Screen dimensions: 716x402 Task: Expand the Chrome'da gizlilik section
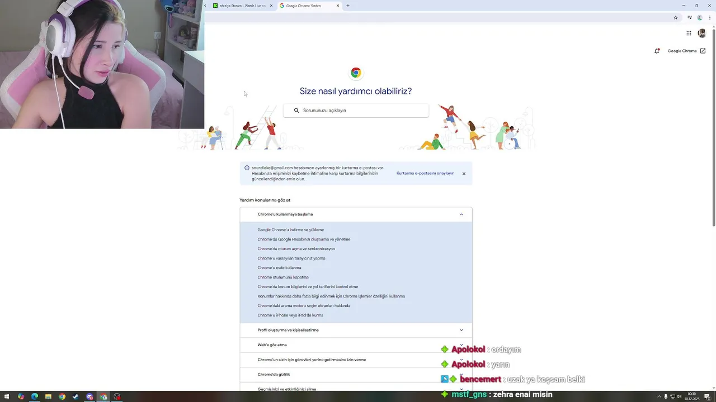(x=356, y=375)
